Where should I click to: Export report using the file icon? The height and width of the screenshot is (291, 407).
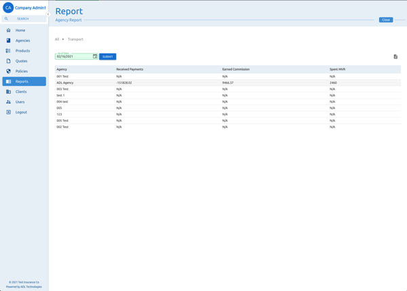pos(395,56)
